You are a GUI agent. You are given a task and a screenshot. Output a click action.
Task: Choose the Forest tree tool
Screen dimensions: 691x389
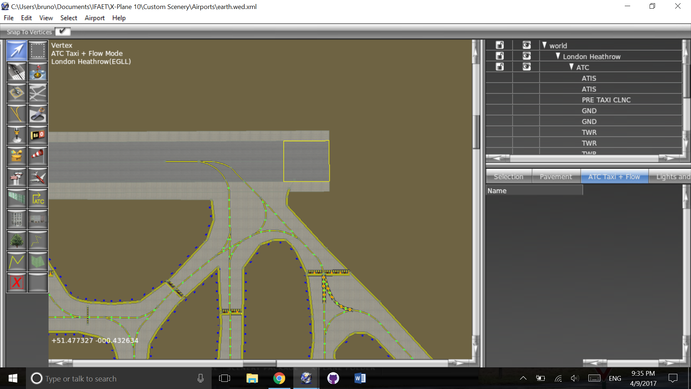click(17, 240)
